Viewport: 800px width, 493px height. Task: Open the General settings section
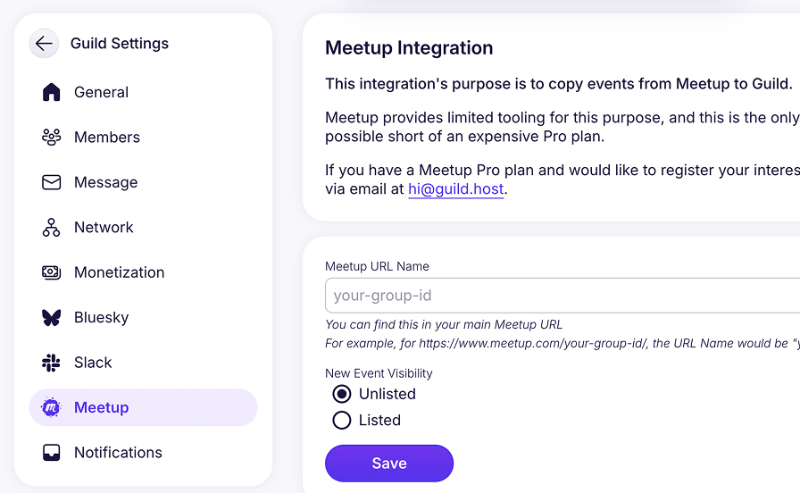[101, 92]
